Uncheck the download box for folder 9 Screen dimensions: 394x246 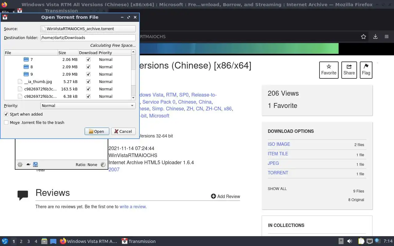tap(88, 74)
